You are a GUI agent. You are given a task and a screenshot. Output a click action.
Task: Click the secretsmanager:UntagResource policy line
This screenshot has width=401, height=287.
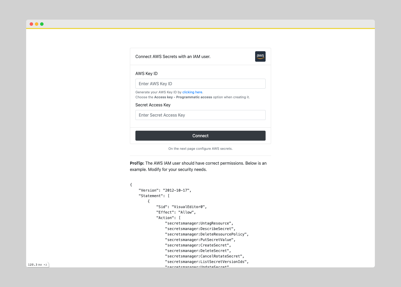tap(199, 223)
